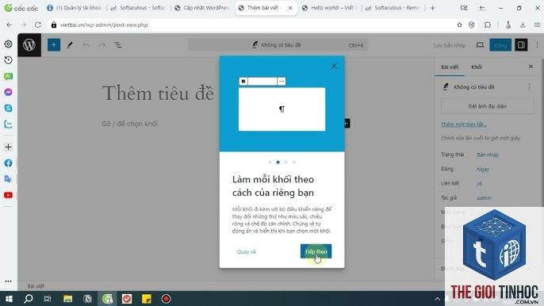Image resolution: width=544 pixels, height=306 pixels.
Task: Select the second guide page dot
Action: (278, 162)
